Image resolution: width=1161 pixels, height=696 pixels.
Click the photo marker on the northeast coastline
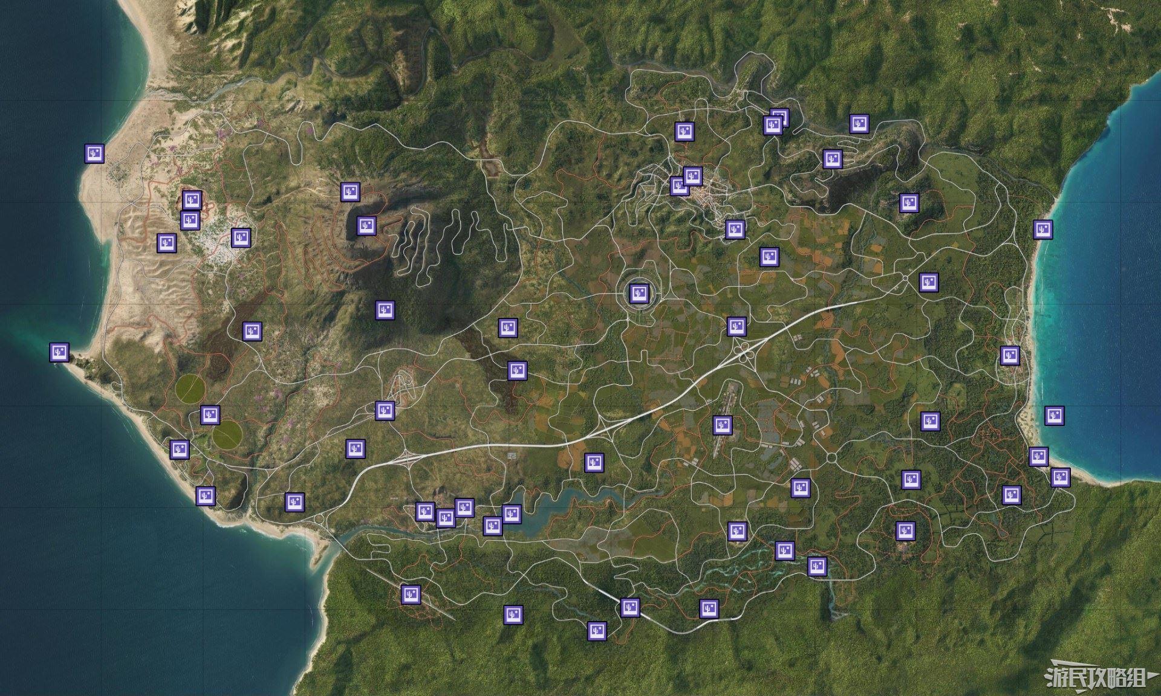1042,230
